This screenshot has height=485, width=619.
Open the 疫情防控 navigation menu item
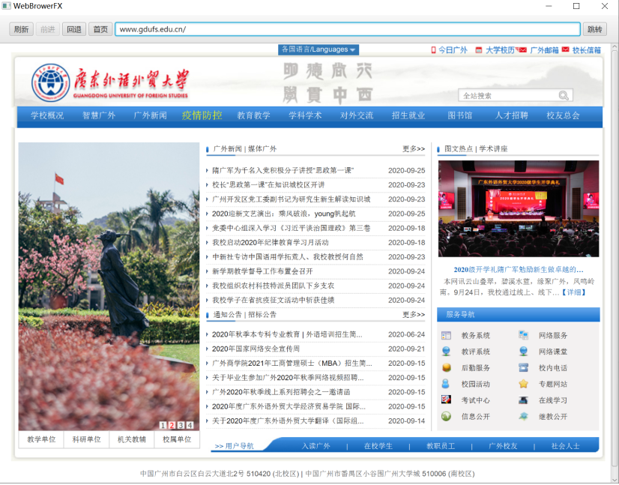[x=202, y=115]
